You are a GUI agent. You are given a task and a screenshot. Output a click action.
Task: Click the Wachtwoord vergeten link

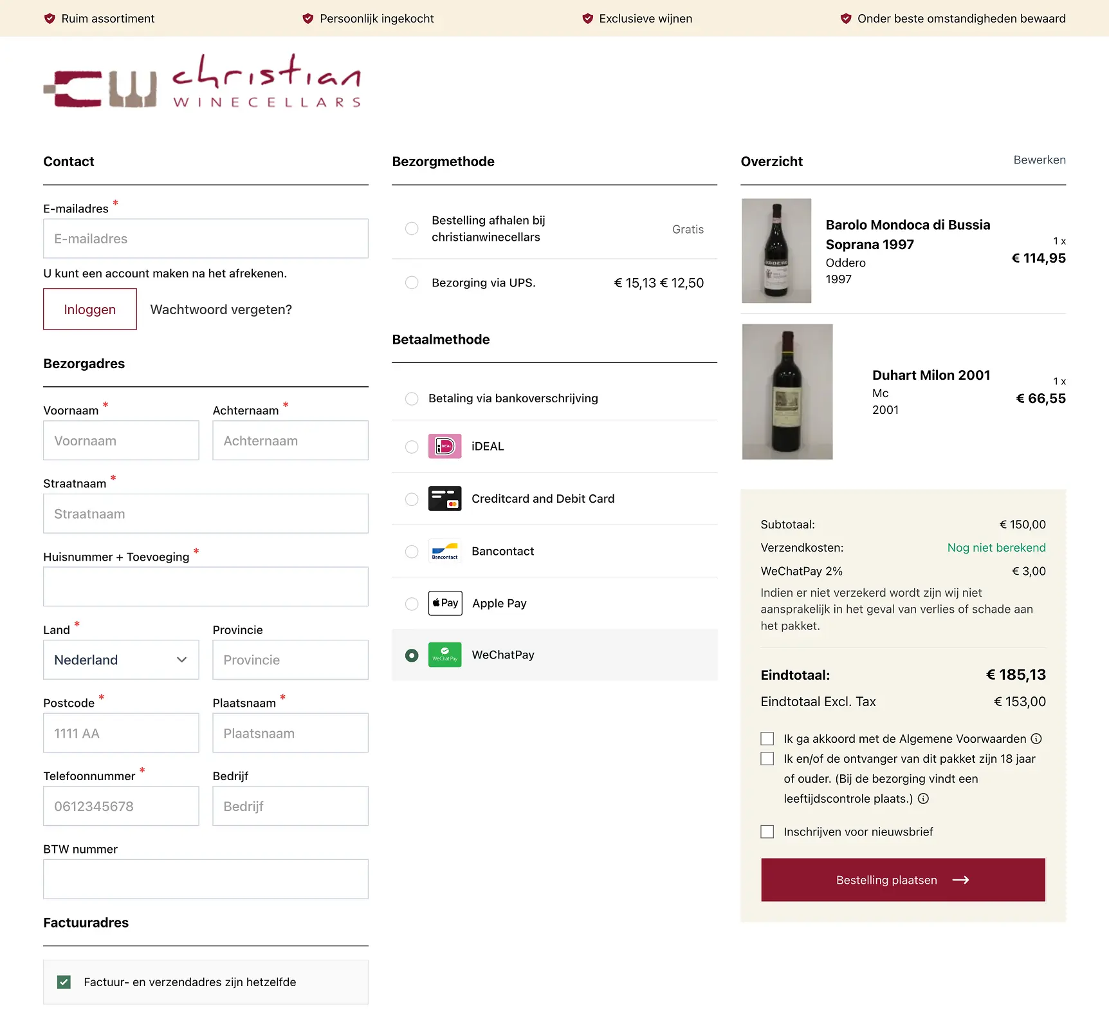(x=221, y=310)
